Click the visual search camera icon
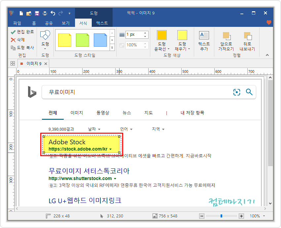Viewport: 281px width, 228px height. coord(237,92)
